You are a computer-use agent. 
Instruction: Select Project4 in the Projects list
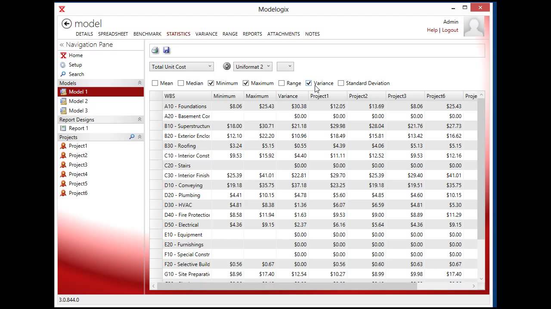tap(78, 174)
